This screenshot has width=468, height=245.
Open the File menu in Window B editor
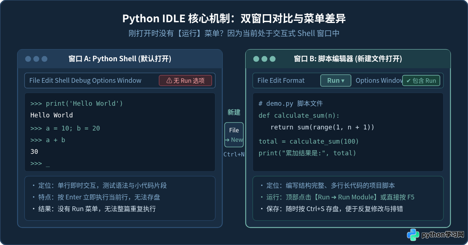pos(263,81)
